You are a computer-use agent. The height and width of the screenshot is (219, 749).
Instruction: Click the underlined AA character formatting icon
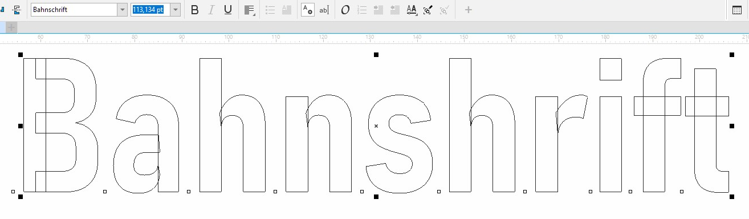pos(412,10)
